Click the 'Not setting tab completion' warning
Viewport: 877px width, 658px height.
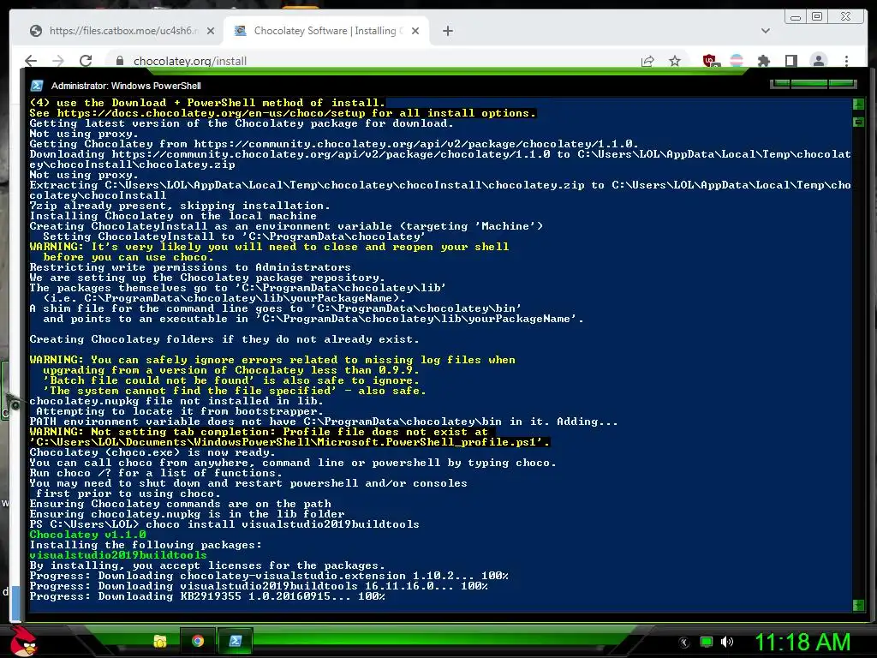[289, 437]
